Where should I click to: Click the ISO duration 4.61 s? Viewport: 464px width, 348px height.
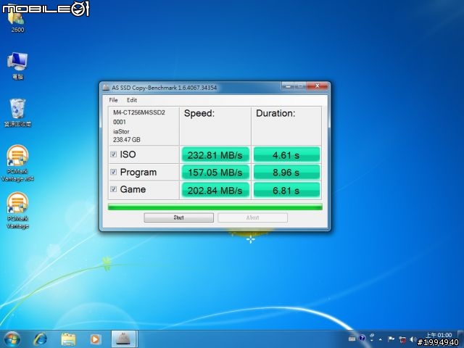coord(286,154)
